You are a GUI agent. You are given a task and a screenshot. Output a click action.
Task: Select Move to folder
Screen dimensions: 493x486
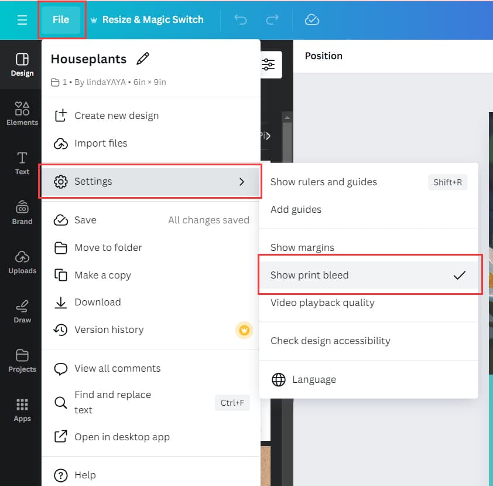150,248
